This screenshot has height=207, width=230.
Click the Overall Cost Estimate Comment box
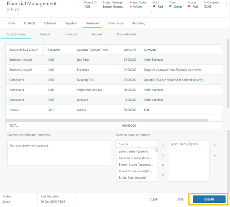click(59, 153)
